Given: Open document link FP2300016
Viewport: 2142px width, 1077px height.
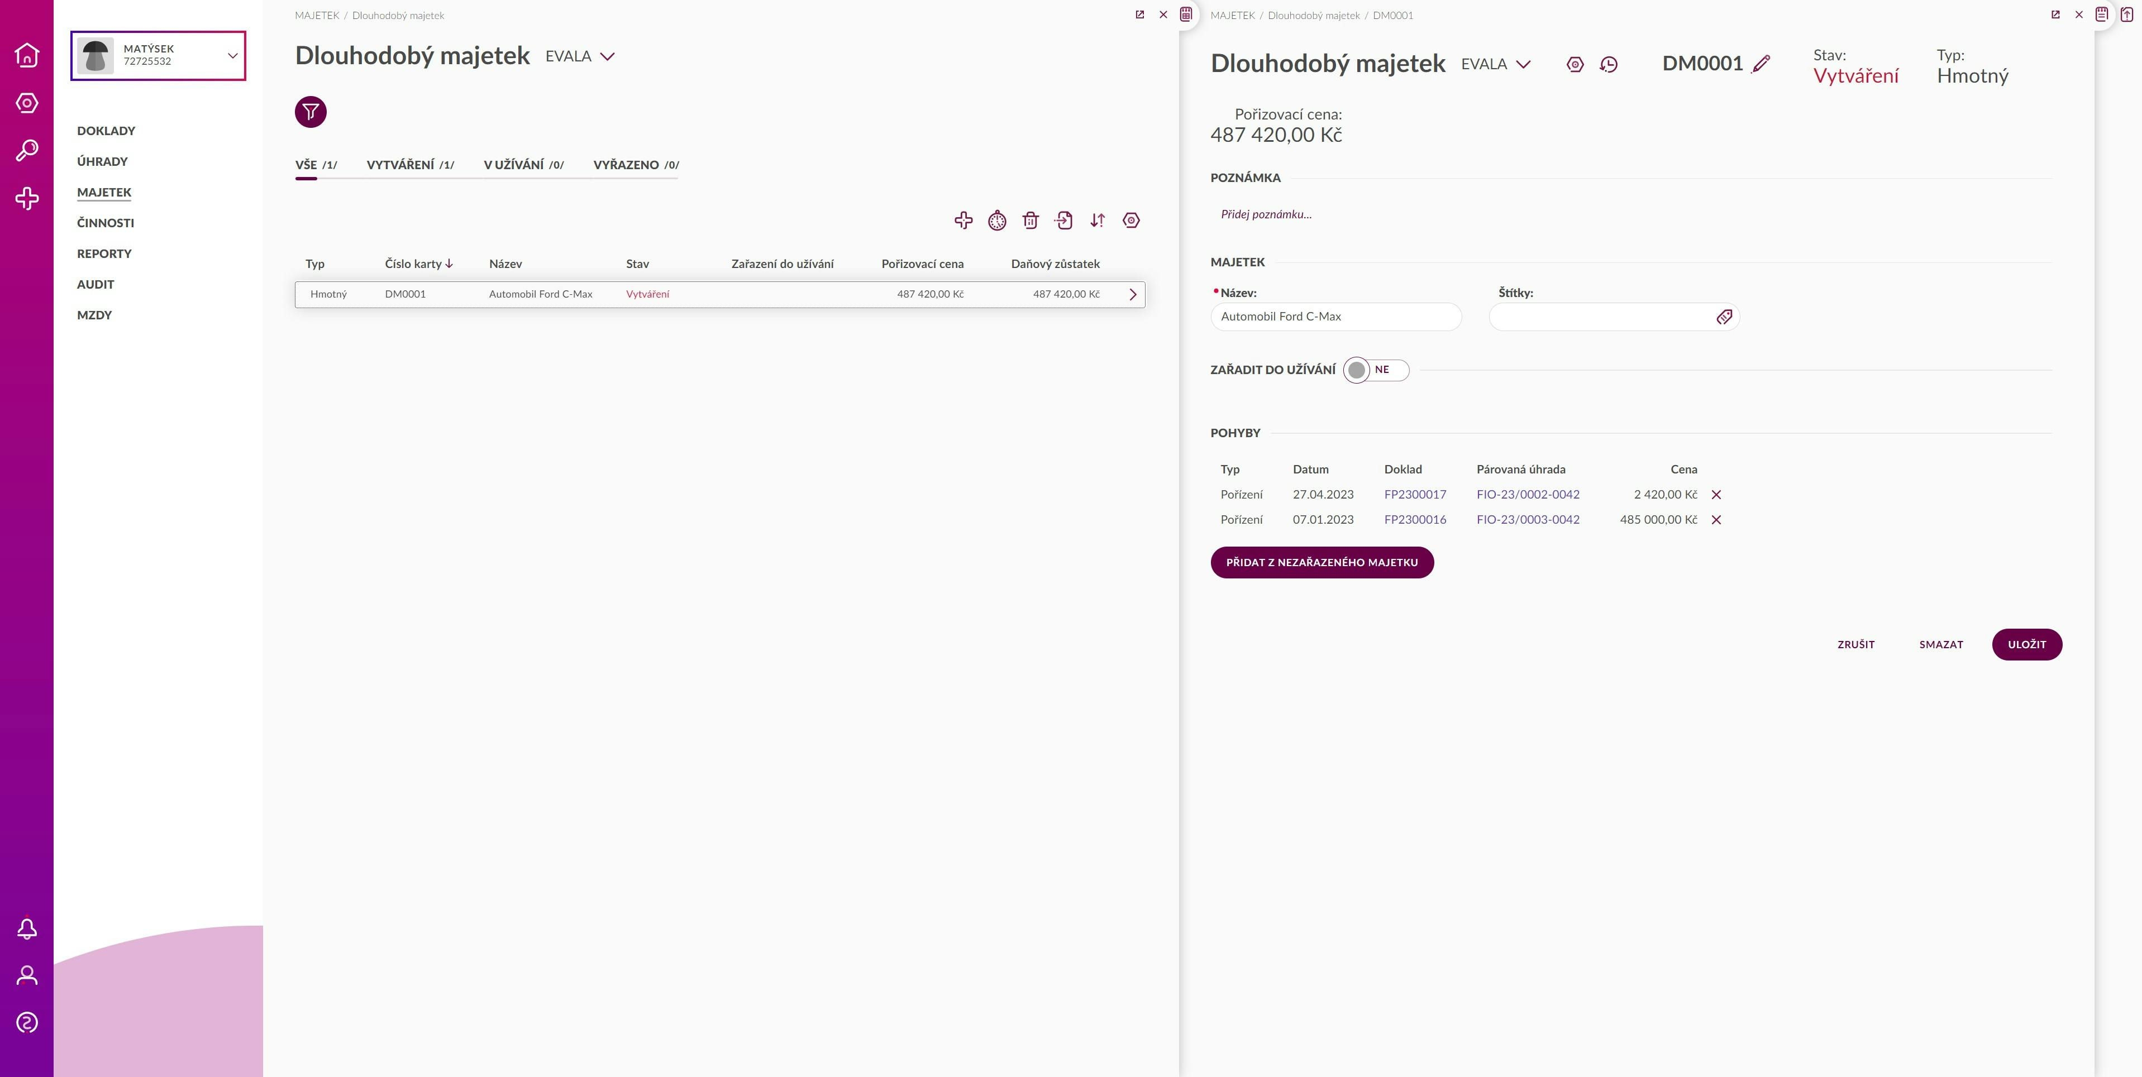Looking at the screenshot, I should pyautogui.click(x=1414, y=519).
